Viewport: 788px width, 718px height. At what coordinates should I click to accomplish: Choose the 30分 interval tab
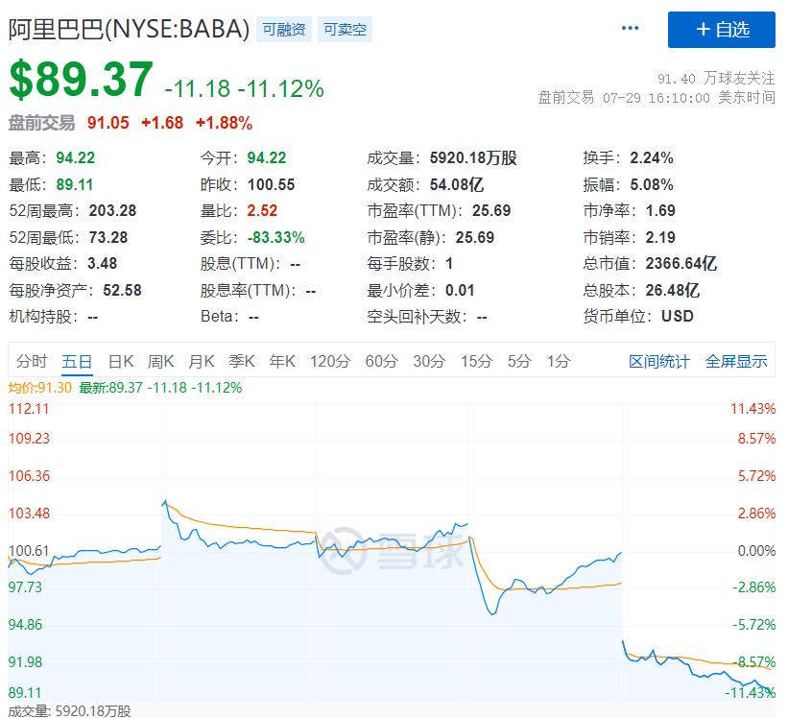pyautogui.click(x=429, y=361)
